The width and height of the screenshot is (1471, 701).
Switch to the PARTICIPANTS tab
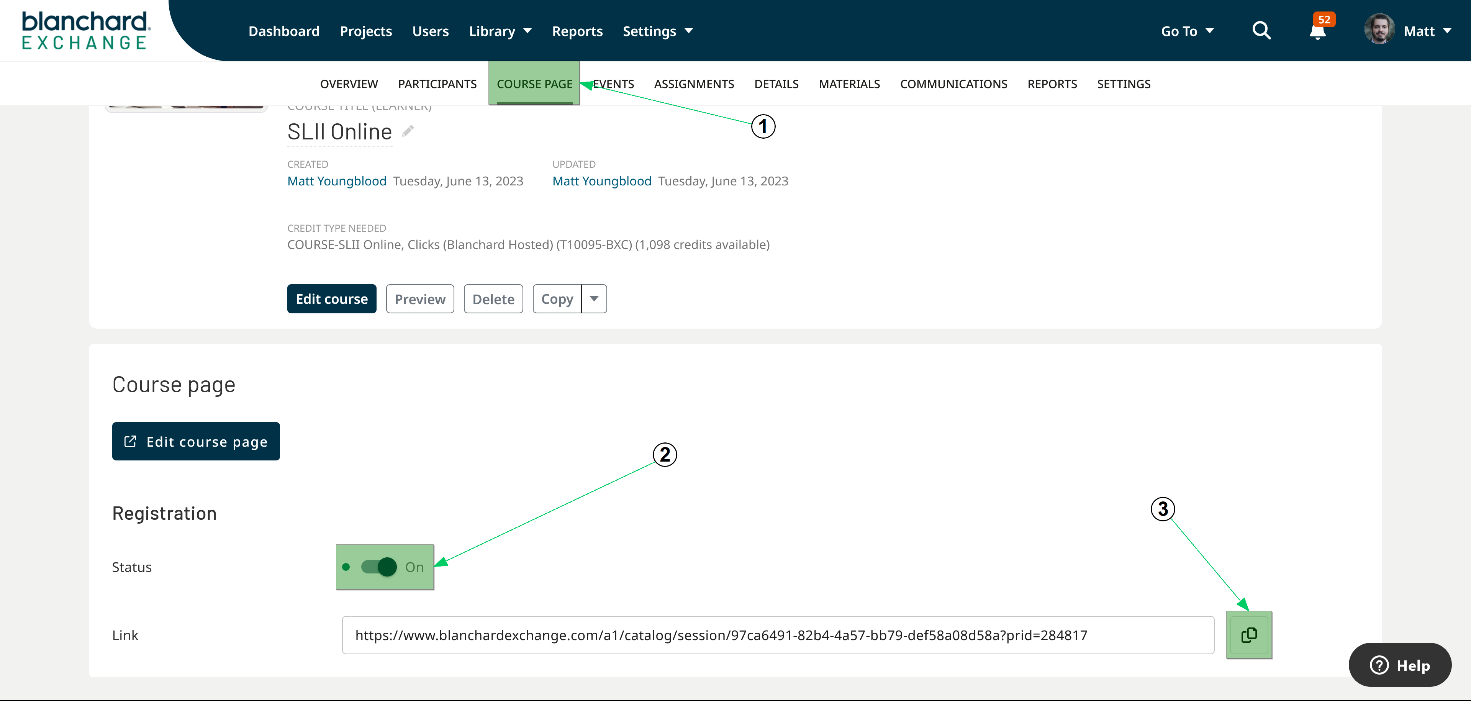[437, 84]
